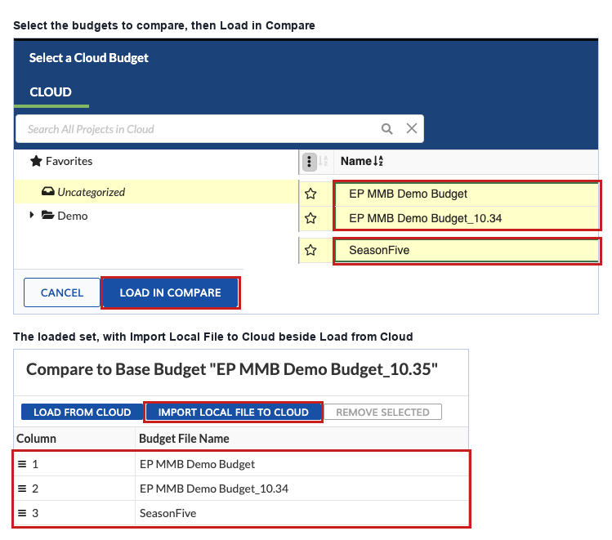
Task: Click IMPORT LOCAL FILE TO CLOUD
Action: click(234, 412)
